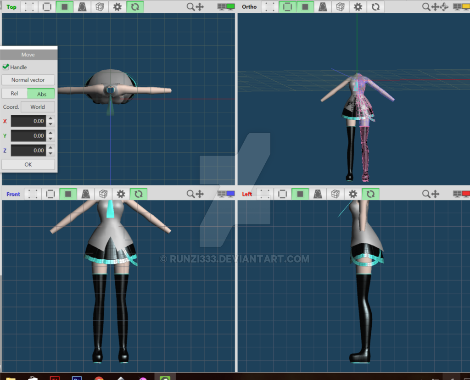This screenshot has height=380, width=470.
Task: Click the Move panel header
Action: pyautogui.click(x=28, y=55)
